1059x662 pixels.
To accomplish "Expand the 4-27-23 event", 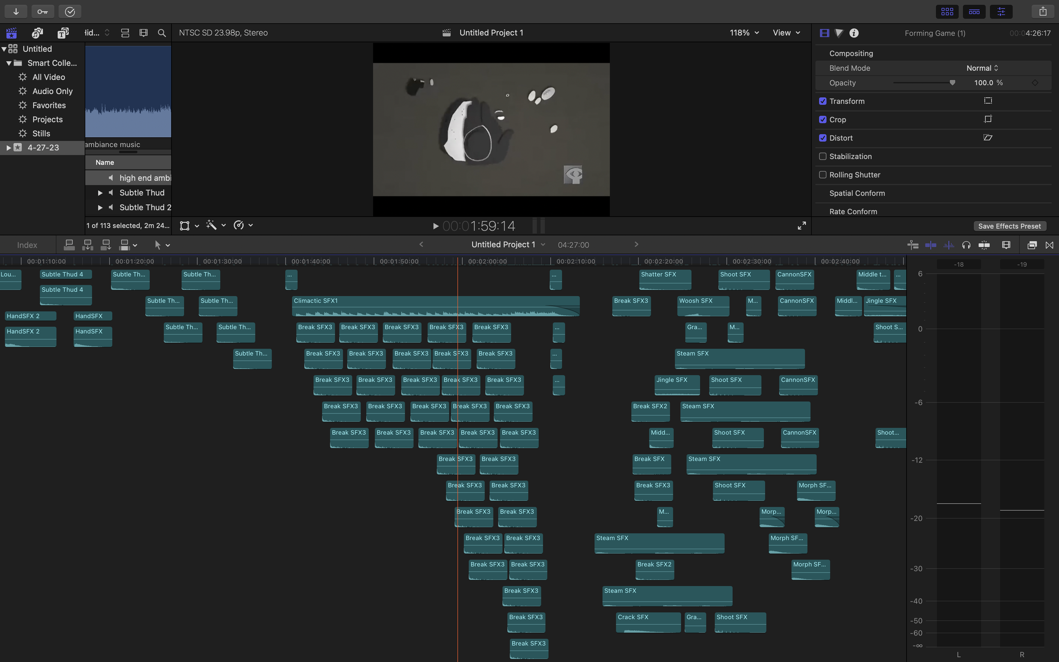I will pos(8,148).
